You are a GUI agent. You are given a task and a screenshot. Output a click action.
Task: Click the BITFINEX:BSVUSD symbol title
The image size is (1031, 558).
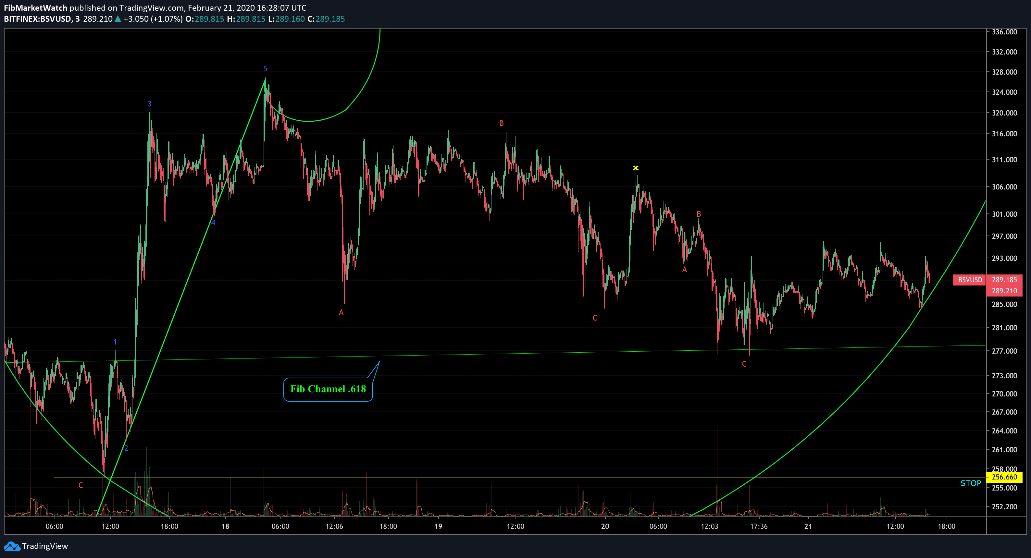tap(37, 19)
